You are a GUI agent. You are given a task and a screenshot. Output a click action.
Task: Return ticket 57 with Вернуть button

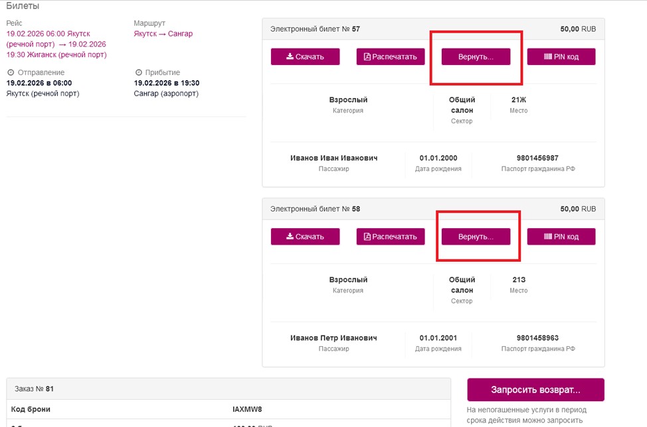[x=476, y=56]
